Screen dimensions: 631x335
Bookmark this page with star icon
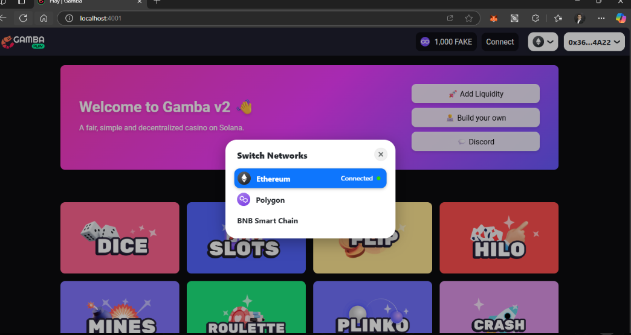468,18
